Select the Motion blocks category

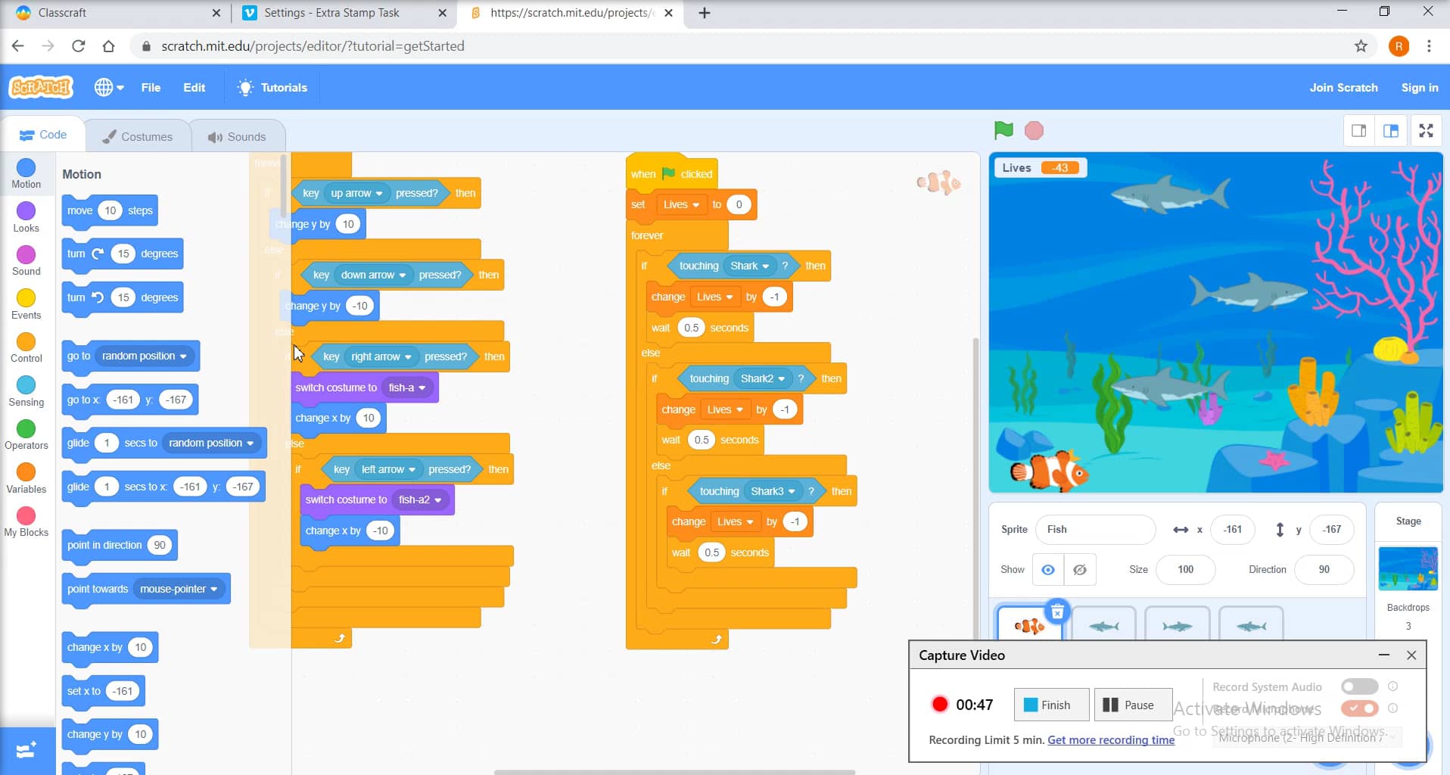click(x=26, y=174)
